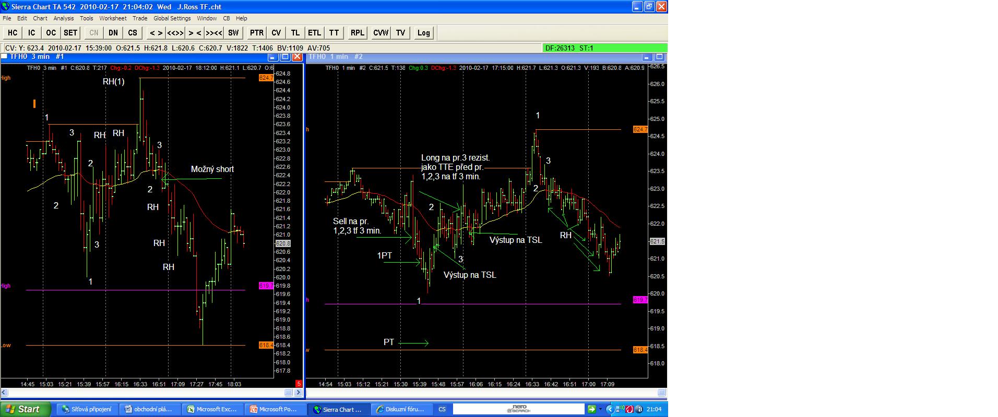Open the File menu

(x=7, y=18)
